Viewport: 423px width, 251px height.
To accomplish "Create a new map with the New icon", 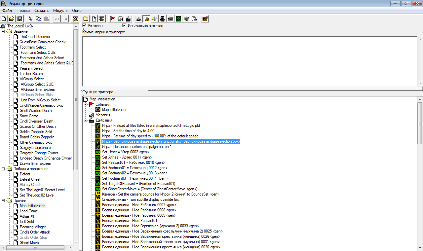I will click(x=4, y=19).
